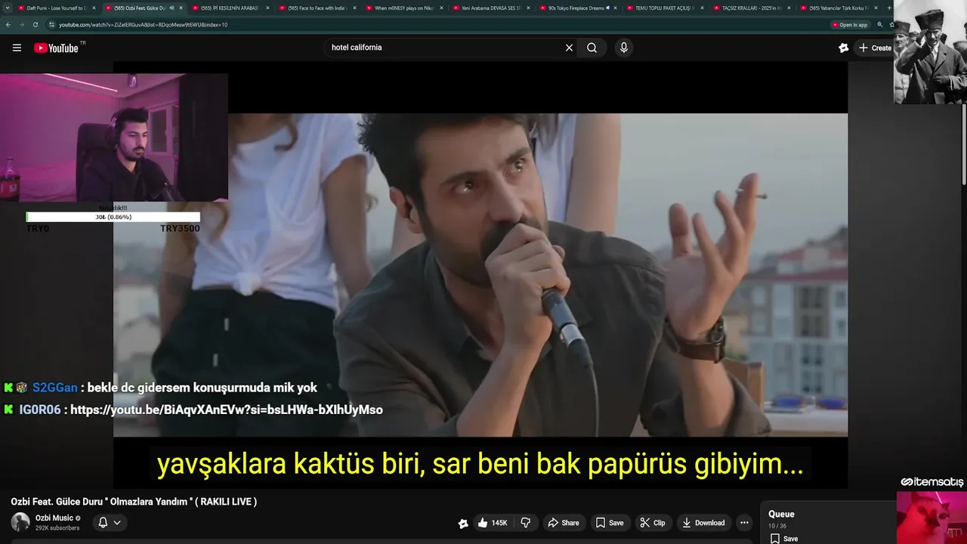The height and width of the screenshot is (544, 967).
Task: Go forward with browser forward arrow
Action: 22,24
